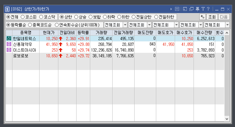Select the 종목코드순 sort radio button
Viewport: 235px width, 127px height.
[30, 25]
